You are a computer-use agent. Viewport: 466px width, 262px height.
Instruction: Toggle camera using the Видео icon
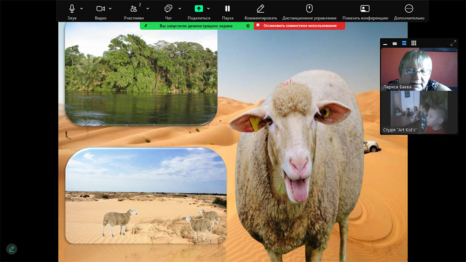101,8
